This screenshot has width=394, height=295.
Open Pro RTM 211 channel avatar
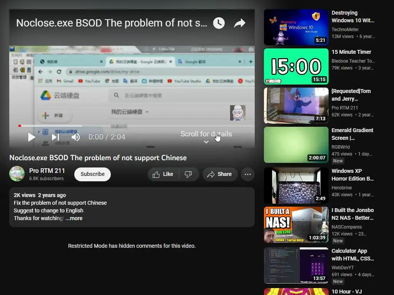(x=17, y=174)
